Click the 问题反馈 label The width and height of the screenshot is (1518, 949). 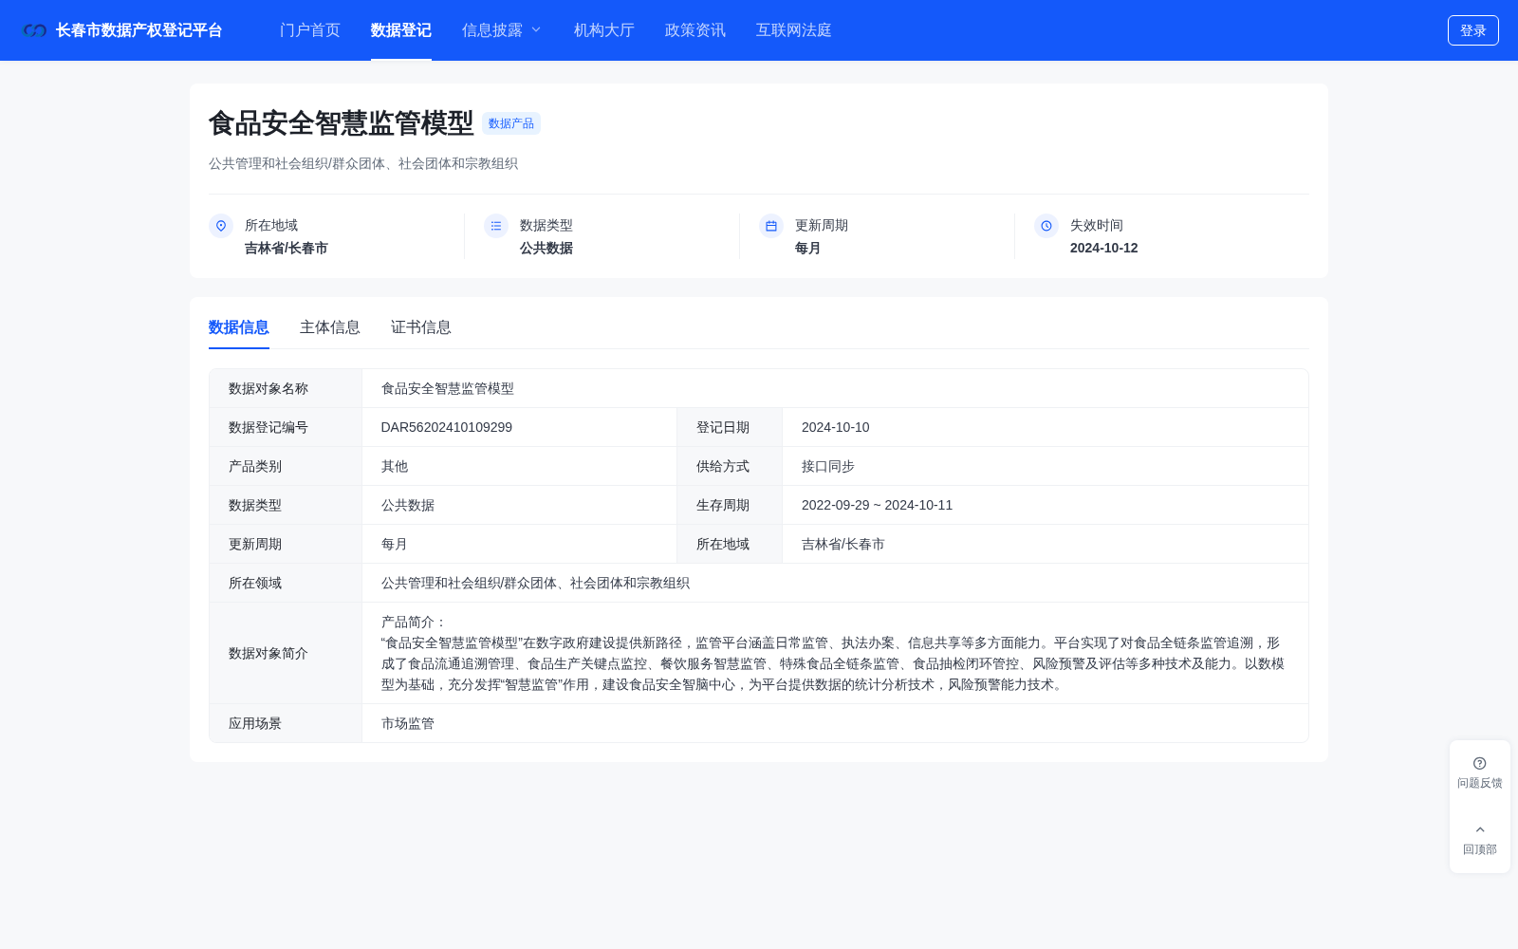1480,783
